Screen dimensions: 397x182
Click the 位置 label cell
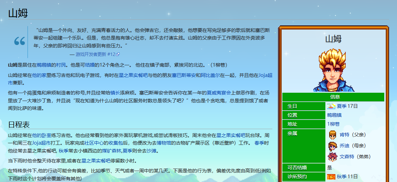304,115
